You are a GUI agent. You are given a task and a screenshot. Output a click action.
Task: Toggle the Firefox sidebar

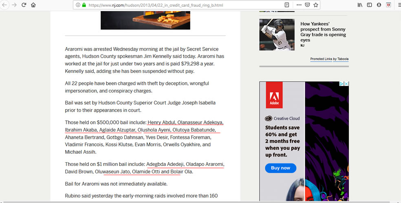click(369, 5)
